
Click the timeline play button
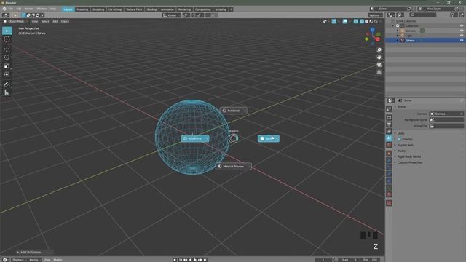[x=195, y=260]
